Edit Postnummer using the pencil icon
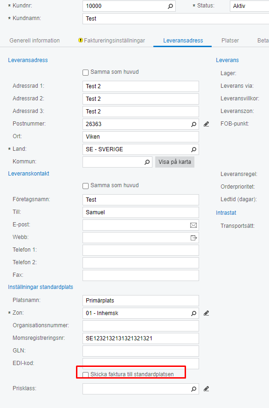The image size is (269, 408). pyautogui.click(x=206, y=124)
